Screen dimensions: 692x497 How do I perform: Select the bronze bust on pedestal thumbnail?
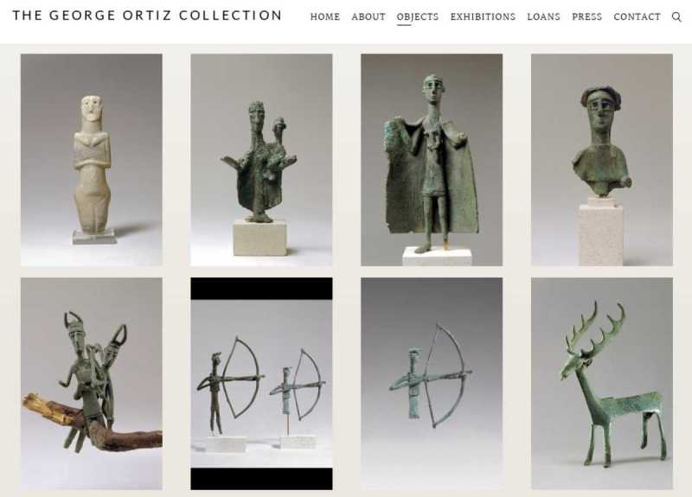[602, 160]
